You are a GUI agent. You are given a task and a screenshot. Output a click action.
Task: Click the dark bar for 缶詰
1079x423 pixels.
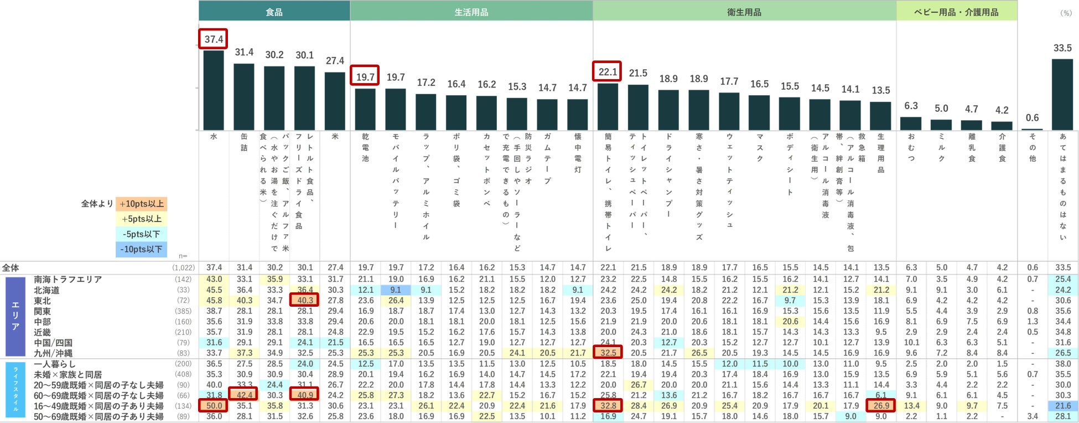[x=244, y=97]
